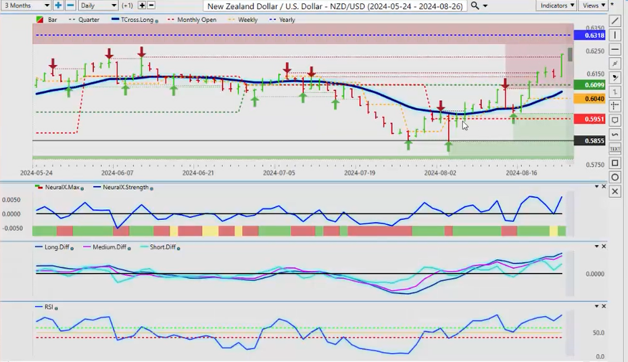The image size is (628, 362).
Task: Select the rectangle shape drawing tool
Action: click(x=614, y=163)
